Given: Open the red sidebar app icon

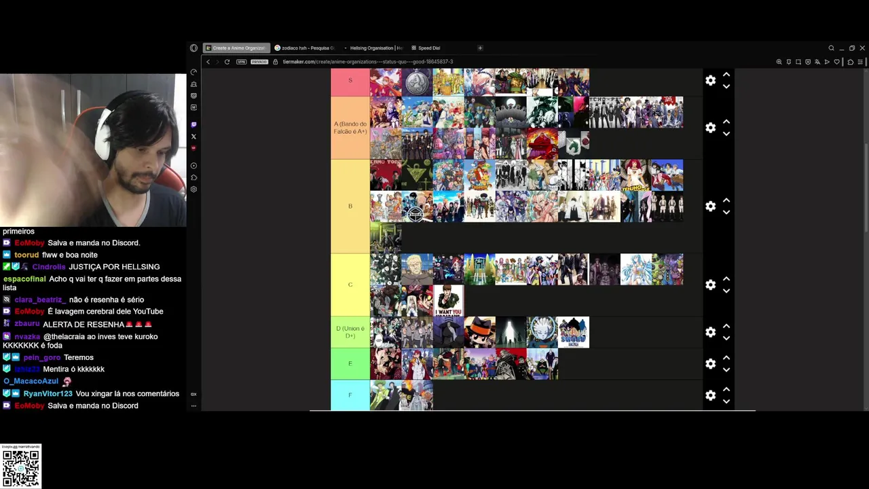Looking at the screenshot, I should pyautogui.click(x=193, y=148).
